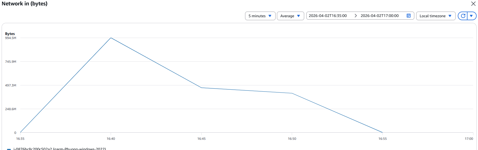Click the arrow between start and end times
The image size is (478, 150).
(x=355, y=16)
